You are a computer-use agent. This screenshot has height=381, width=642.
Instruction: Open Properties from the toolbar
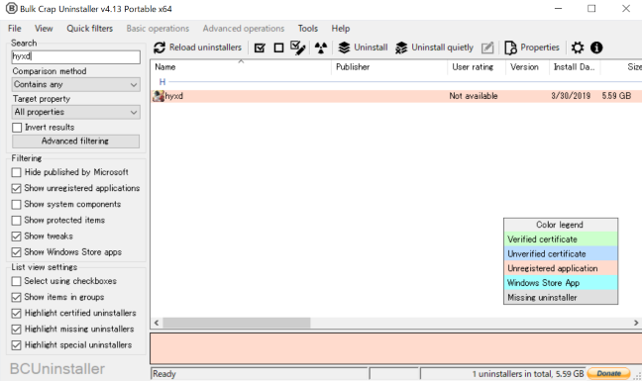point(531,48)
